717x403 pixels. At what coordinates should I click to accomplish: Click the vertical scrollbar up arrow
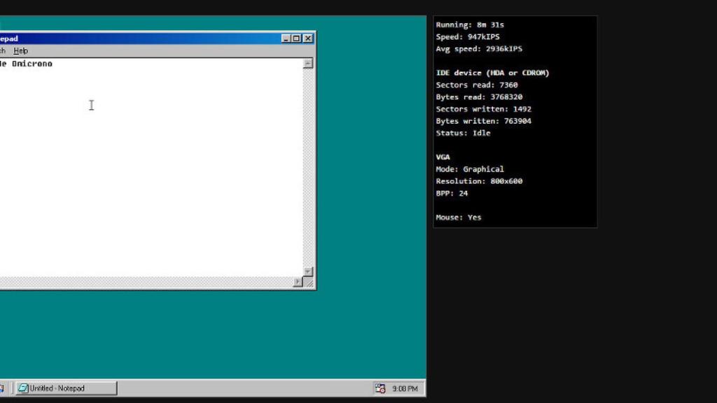point(308,64)
